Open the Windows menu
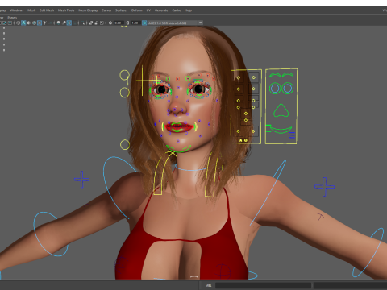The width and height of the screenshot is (387, 290). (17, 10)
